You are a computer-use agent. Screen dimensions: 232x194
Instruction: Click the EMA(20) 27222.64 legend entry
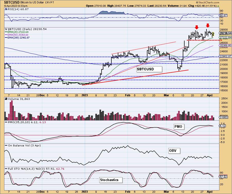tap(18, 32)
